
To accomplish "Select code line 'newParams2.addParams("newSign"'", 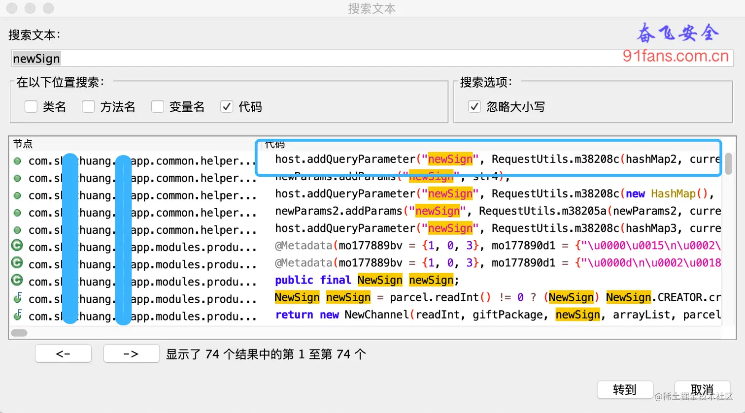I will point(498,211).
